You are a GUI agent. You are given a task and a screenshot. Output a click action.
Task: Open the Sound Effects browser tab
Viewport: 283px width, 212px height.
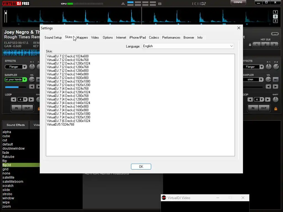pyautogui.click(x=15, y=125)
